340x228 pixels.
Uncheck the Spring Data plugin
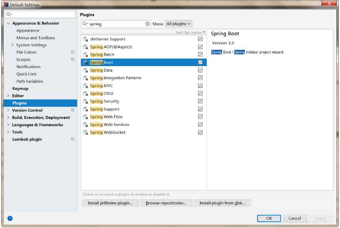click(x=201, y=70)
